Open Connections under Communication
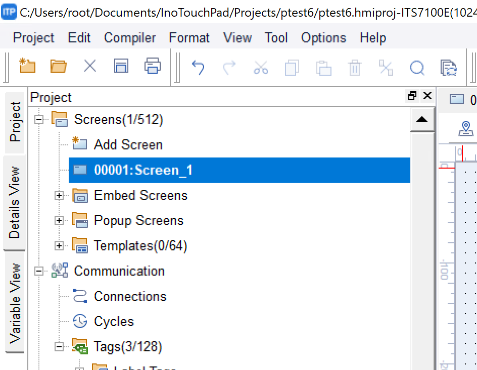 (x=130, y=296)
